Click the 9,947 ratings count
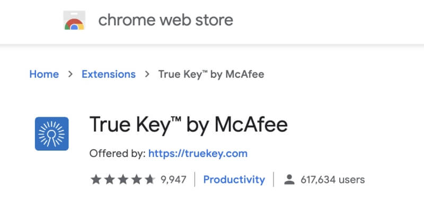 (x=173, y=180)
